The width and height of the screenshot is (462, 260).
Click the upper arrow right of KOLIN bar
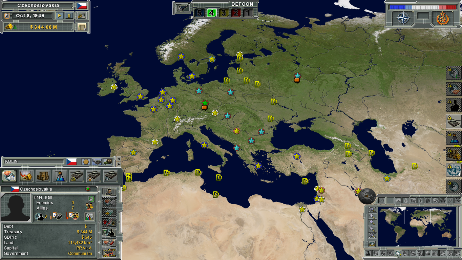point(119,159)
